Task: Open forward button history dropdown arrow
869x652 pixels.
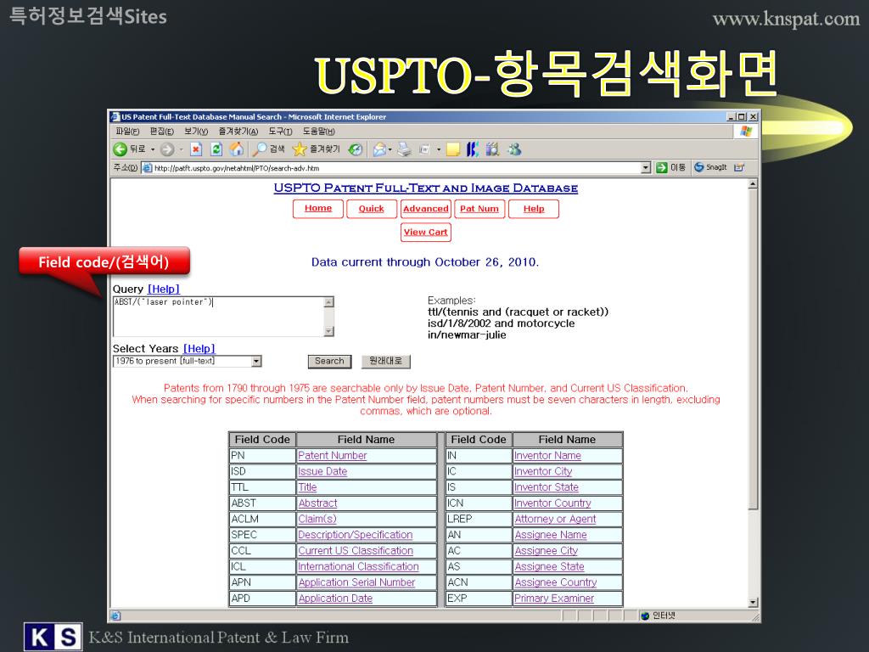Action: click(182, 149)
